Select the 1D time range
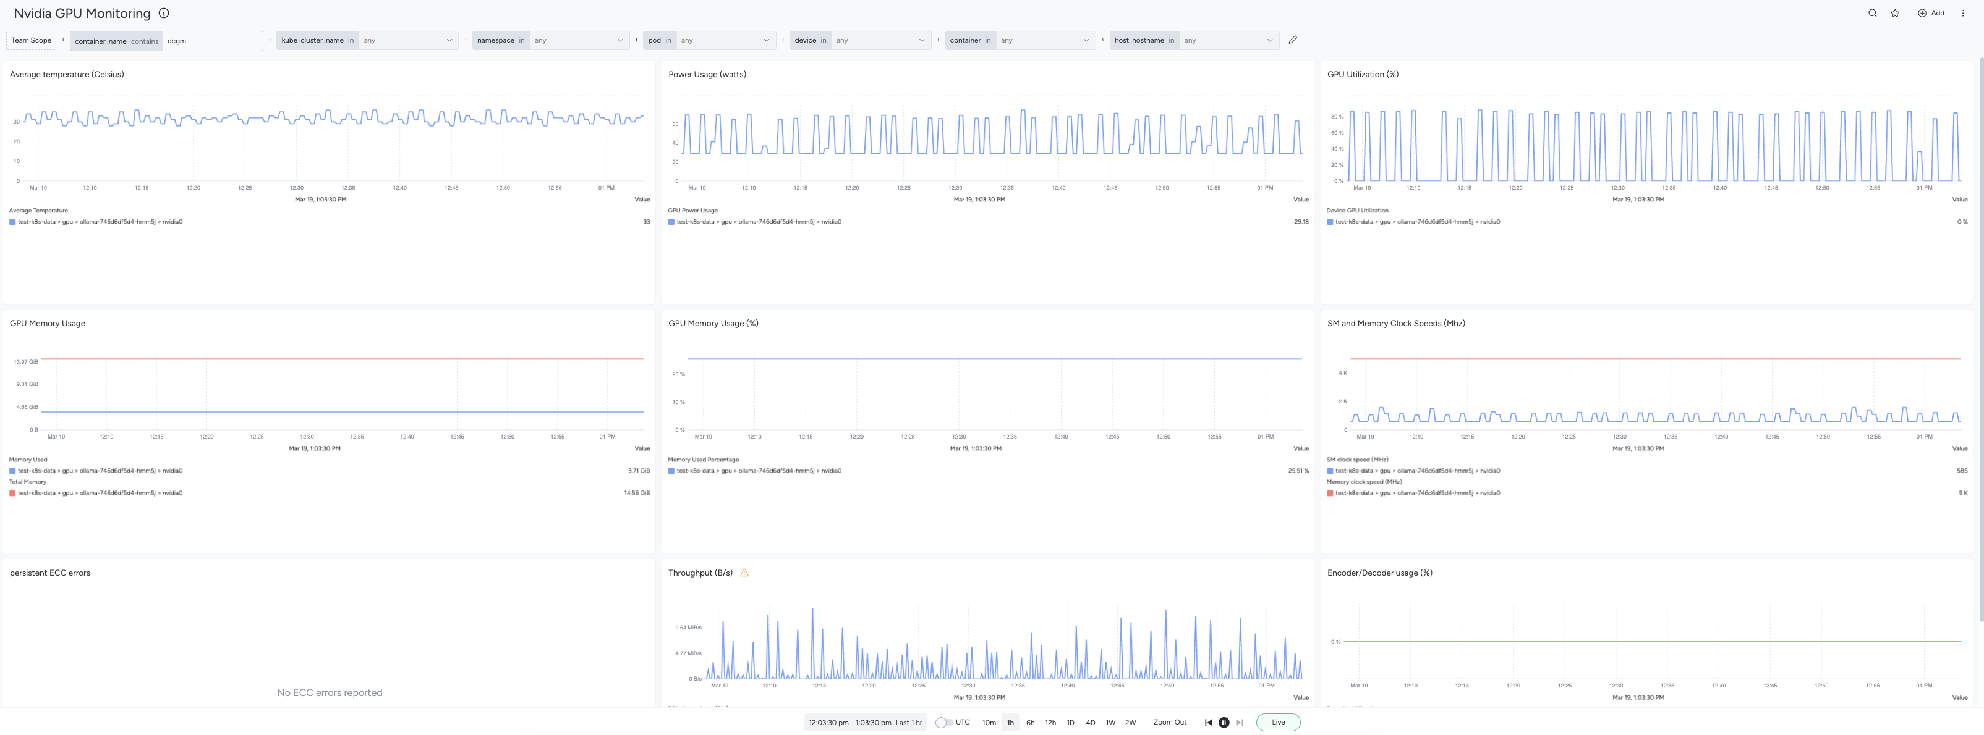 click(x=1071, y=723)
